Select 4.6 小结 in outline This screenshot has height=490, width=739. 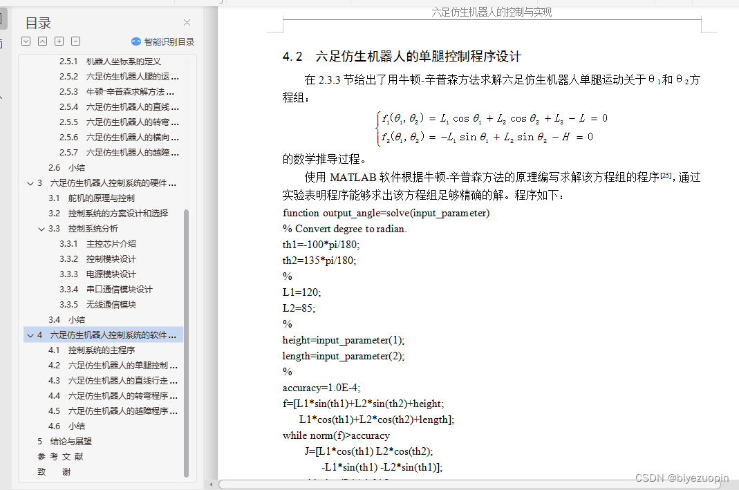[x=66, y=426]
